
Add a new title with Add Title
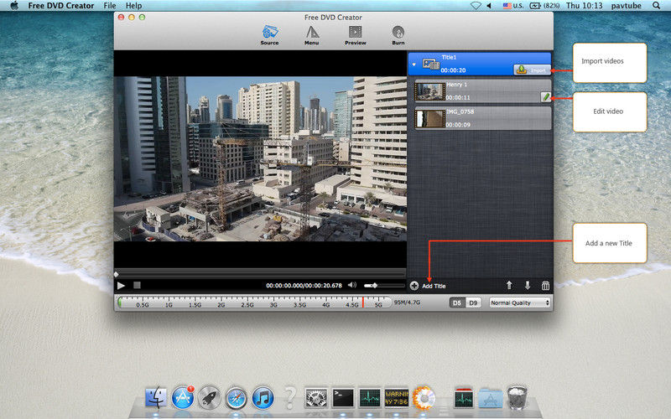coord(428,286)
